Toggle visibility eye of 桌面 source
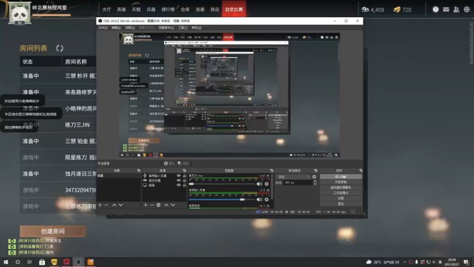Screen dimensions: 474x267 179,185
